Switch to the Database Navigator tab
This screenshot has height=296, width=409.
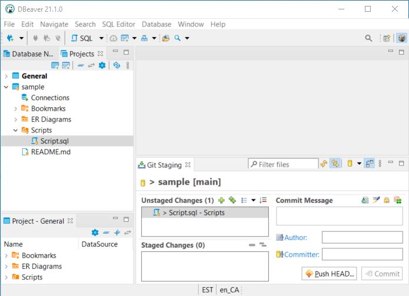point(28,54)
